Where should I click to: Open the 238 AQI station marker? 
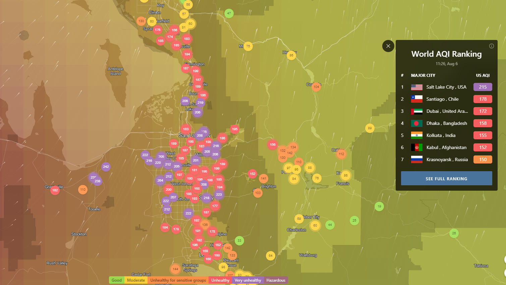click(98, 181)
